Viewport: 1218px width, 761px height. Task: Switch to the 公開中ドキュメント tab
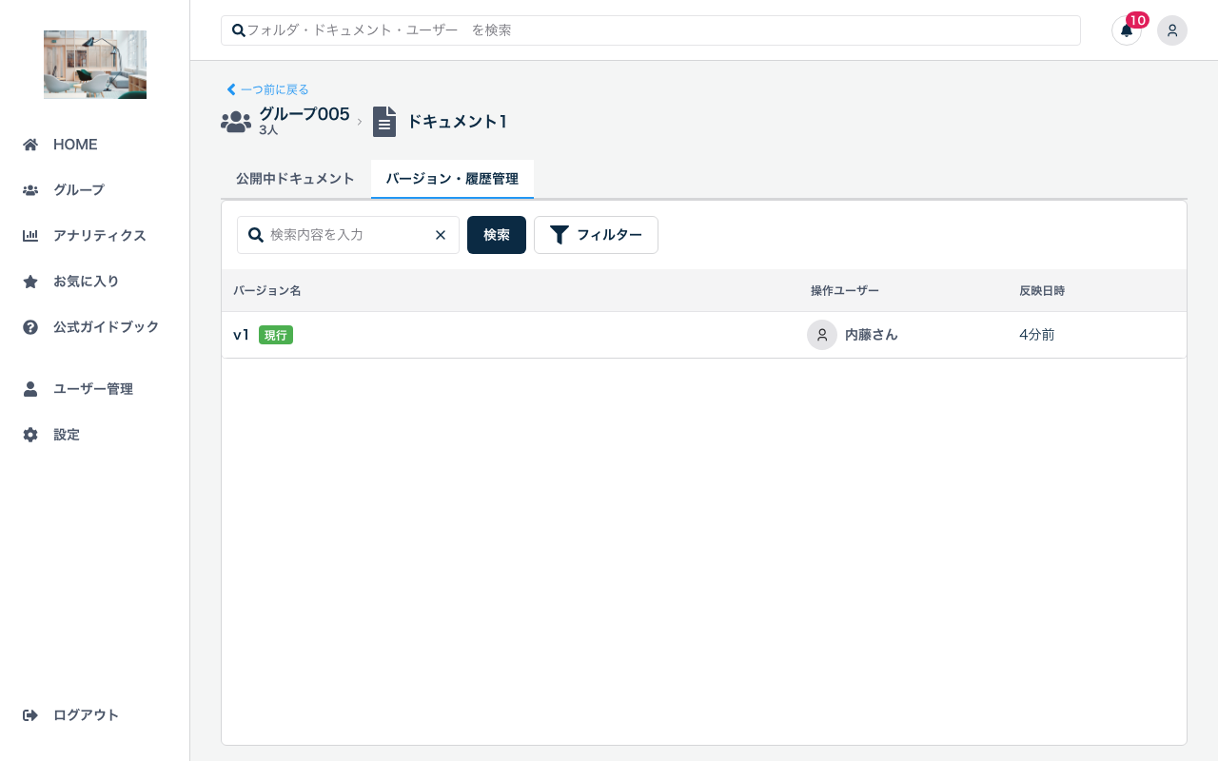[295, 179]
